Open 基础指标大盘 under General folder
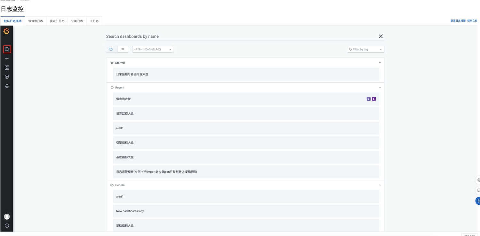 point(246,225)
